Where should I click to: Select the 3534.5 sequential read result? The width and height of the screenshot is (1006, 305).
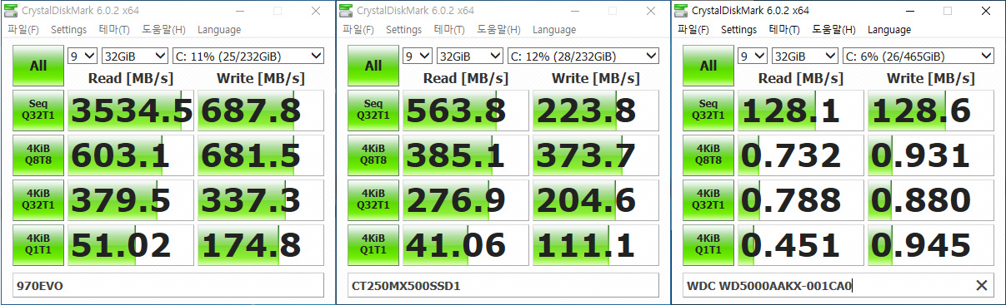(130, 110)
